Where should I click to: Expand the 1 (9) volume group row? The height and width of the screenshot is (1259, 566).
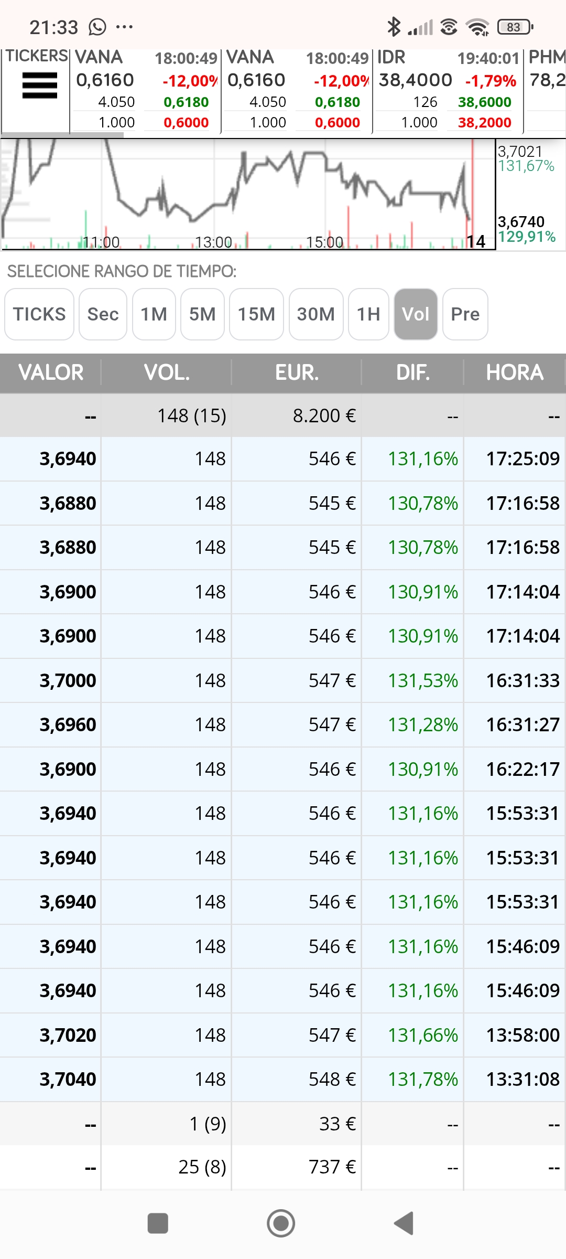coord(283,1123)
